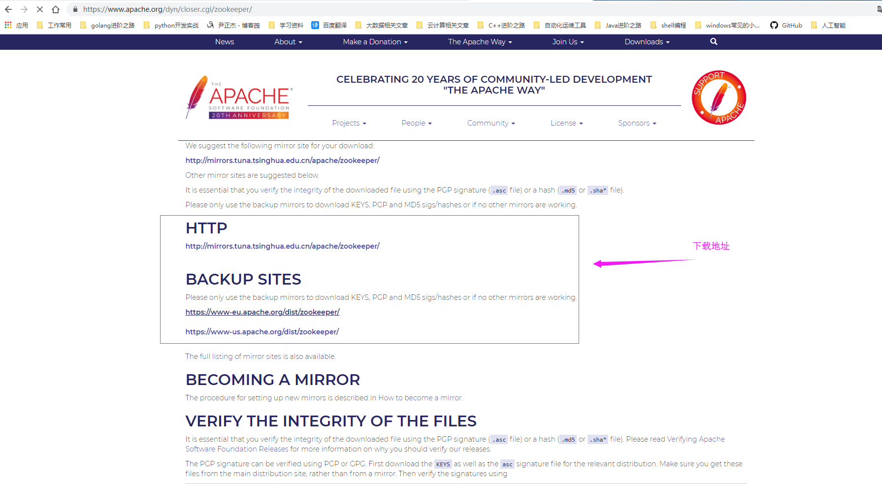
Task: Open the 云计算相关文章 bookmark folder
Action: pos(443,25)
